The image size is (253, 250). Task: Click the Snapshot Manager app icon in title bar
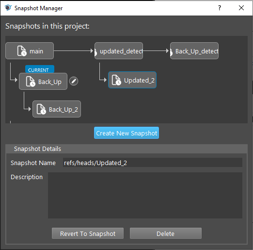point(8,8)
